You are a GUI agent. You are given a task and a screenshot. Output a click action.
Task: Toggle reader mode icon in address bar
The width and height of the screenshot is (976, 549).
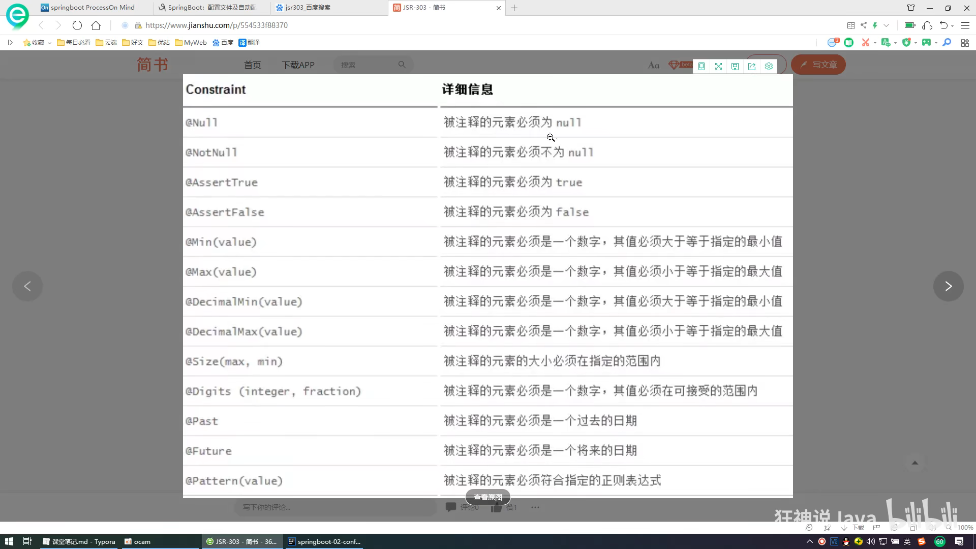pos(851,25)
